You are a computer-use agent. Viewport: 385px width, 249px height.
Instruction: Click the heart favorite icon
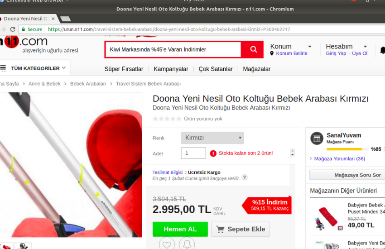click(167, 244)
